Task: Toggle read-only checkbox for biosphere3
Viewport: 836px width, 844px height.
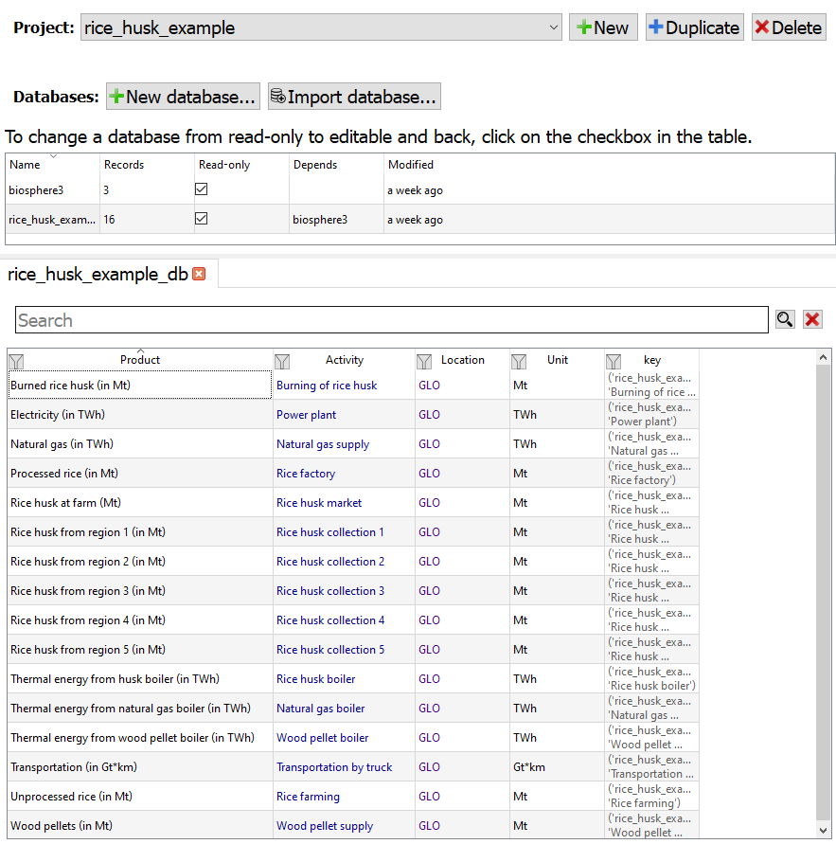Action: (x=201, y=189)
